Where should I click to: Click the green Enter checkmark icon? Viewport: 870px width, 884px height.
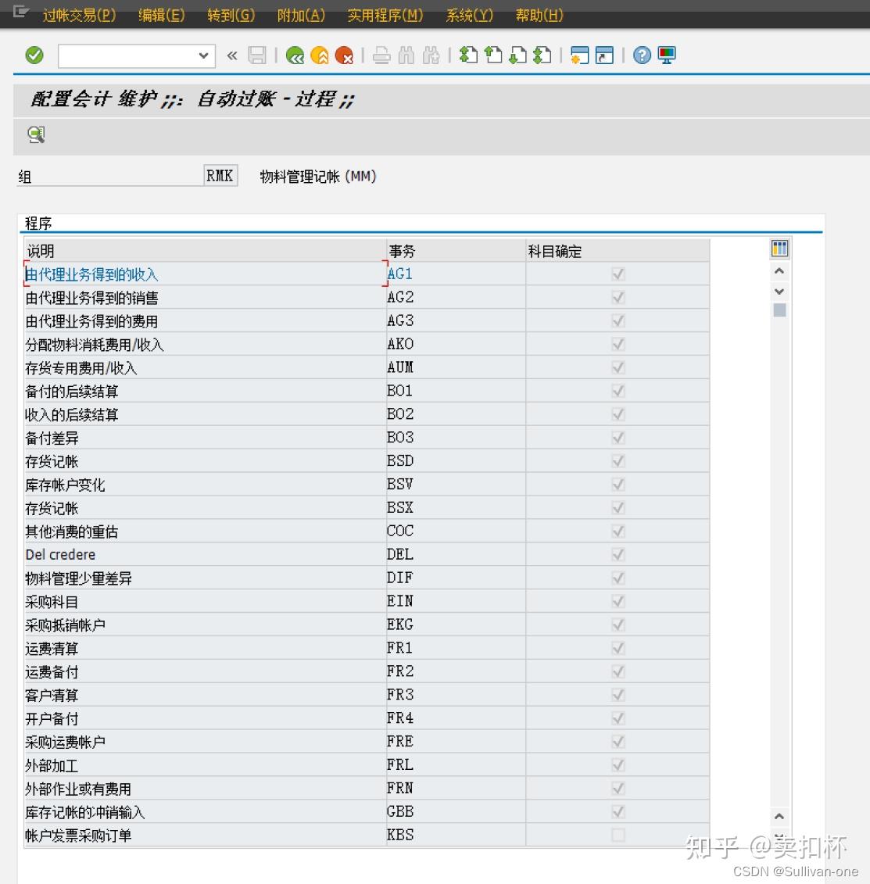point(34,55)
